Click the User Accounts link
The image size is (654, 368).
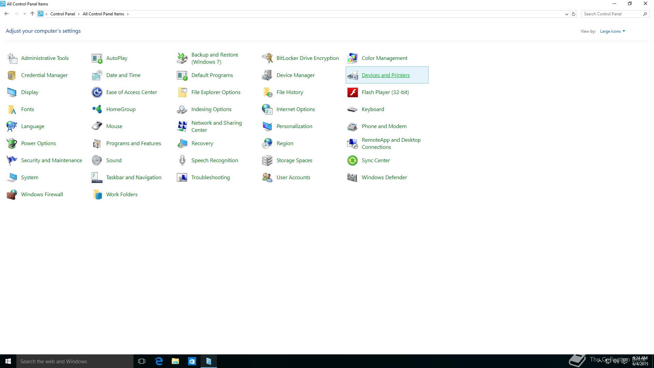293,178
